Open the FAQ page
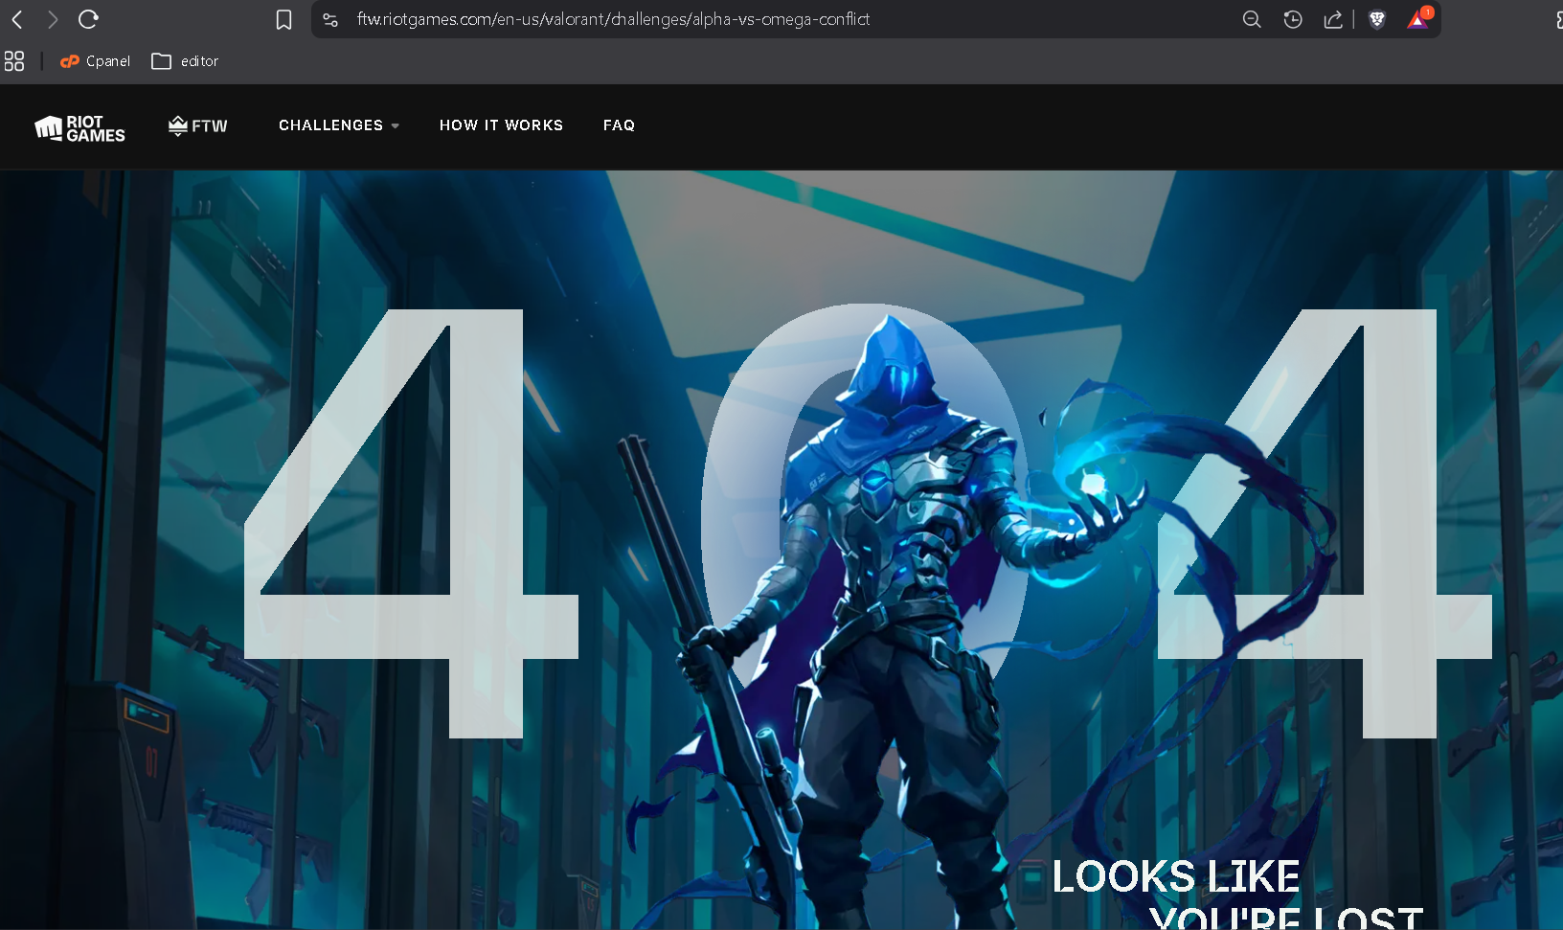The image size is (1563, 930). tap(619, 125)
